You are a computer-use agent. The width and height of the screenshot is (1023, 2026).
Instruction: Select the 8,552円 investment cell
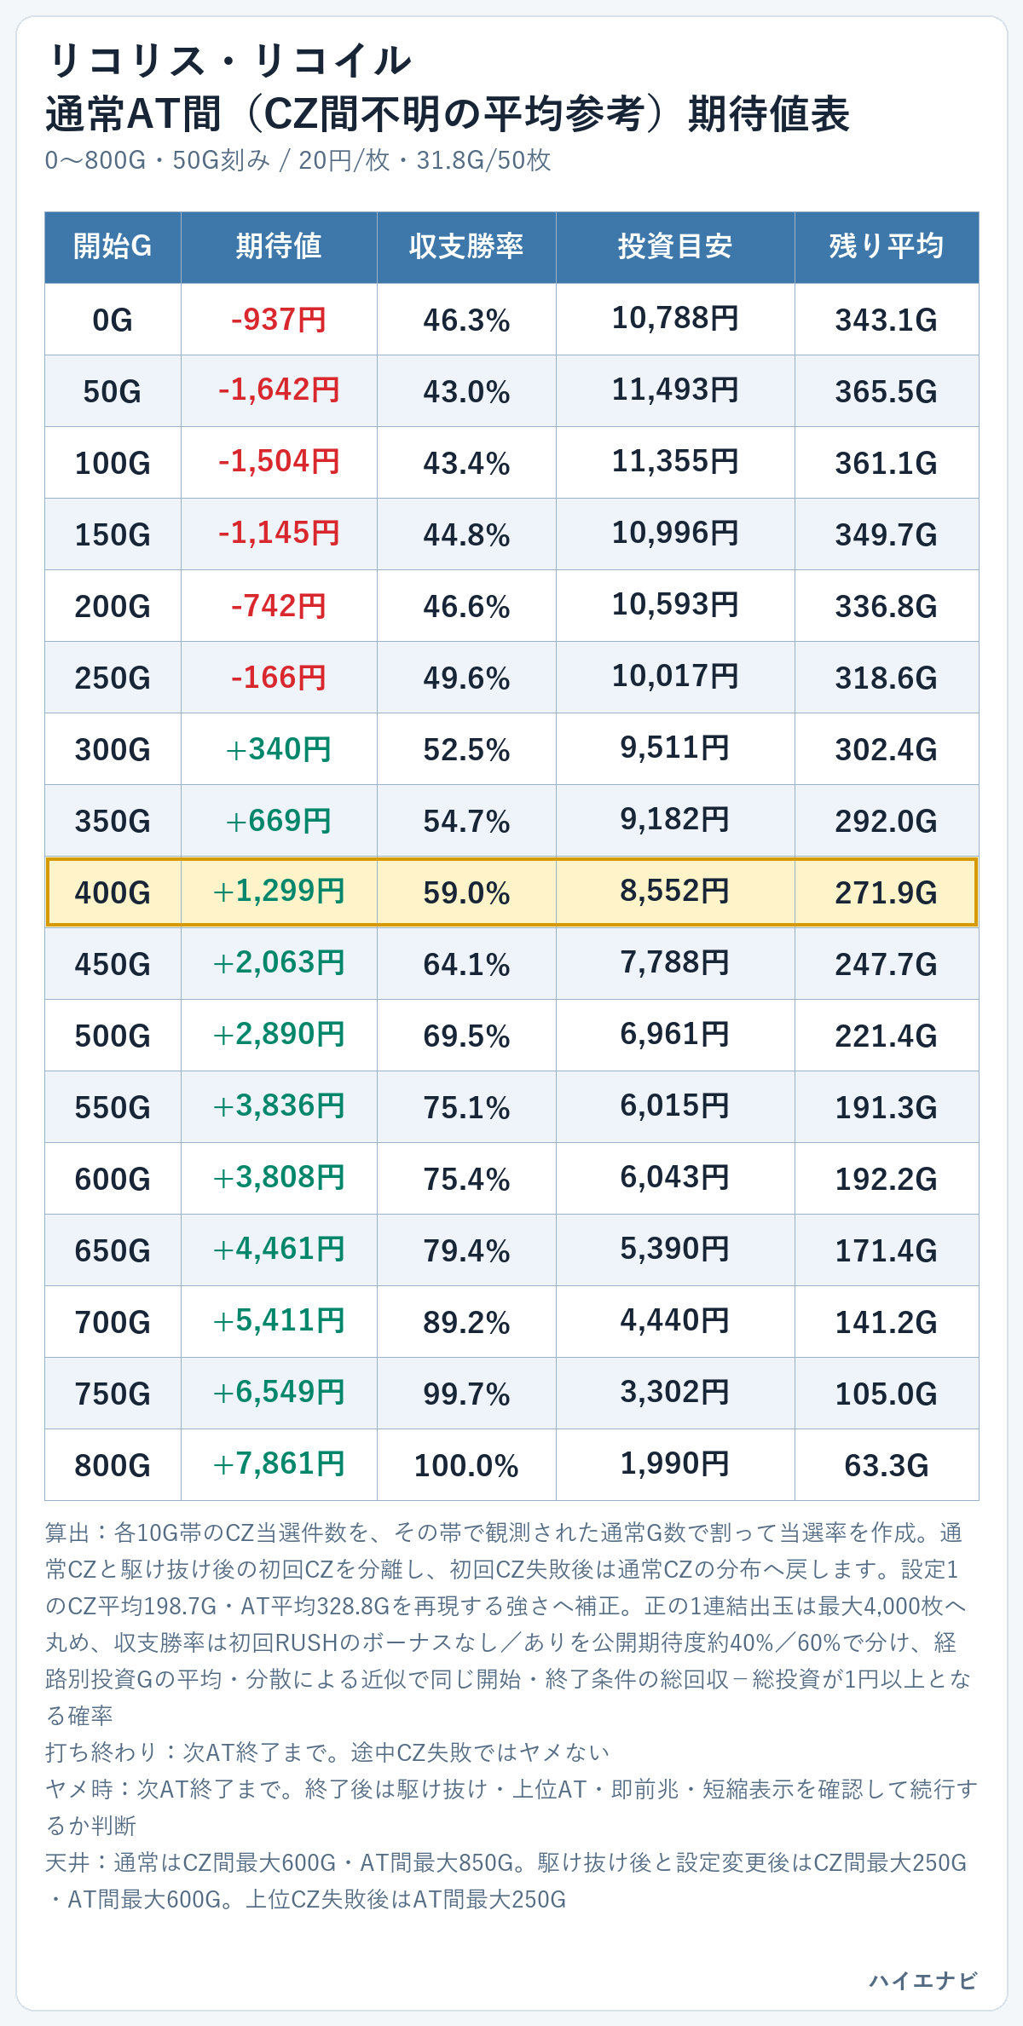675,892
